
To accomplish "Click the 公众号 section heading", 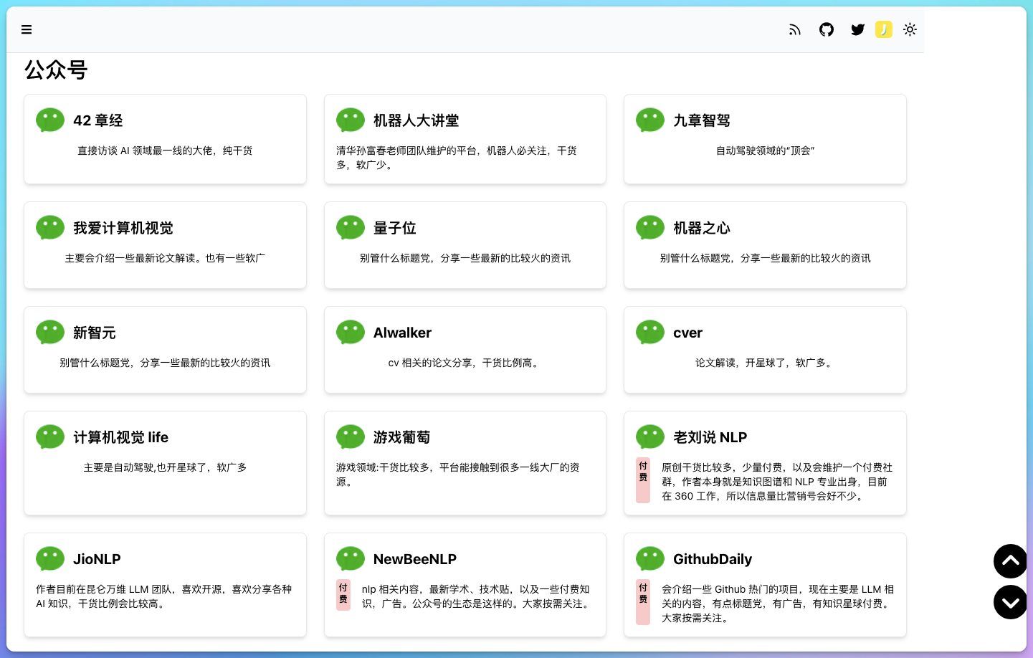I will (x=56, y=70).
